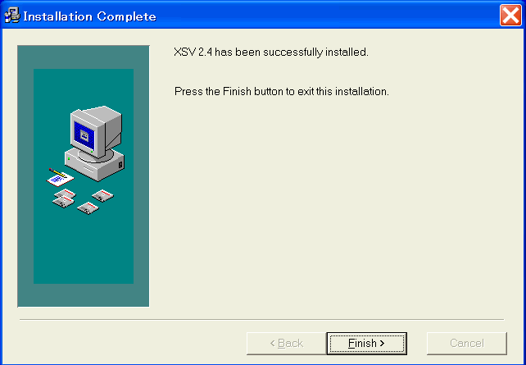This screenshot has width=526, height=365.
Task: Click the horizontal separator line above the buttons
Action: click(x=261, y=320)
